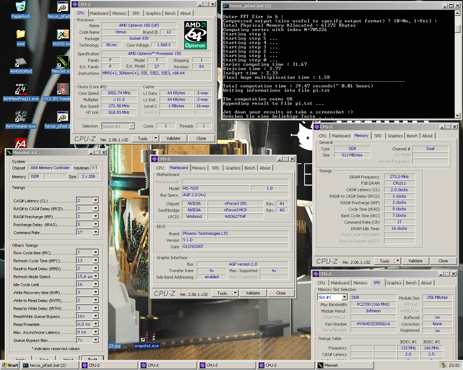Click the MS-7025 model field

coord(216,188)
